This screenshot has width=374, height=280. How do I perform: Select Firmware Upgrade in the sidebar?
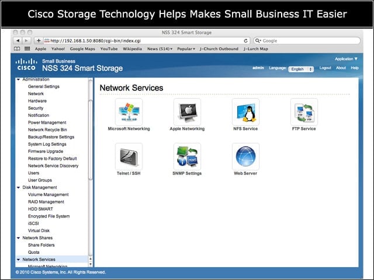(46, 152)
